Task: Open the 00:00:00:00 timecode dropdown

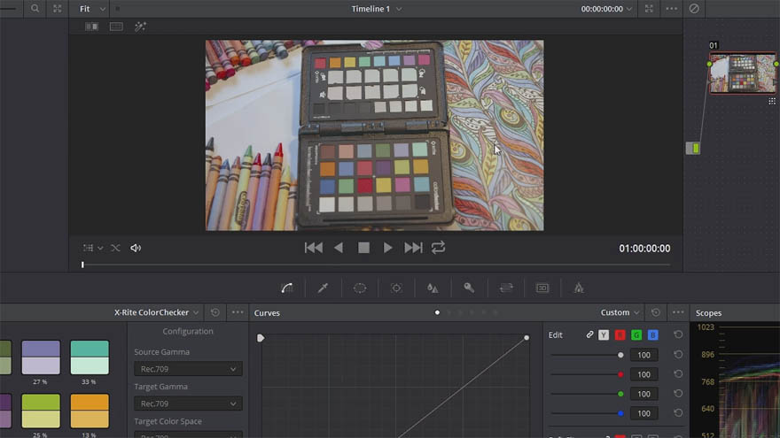Action: [x=606, y=9]
